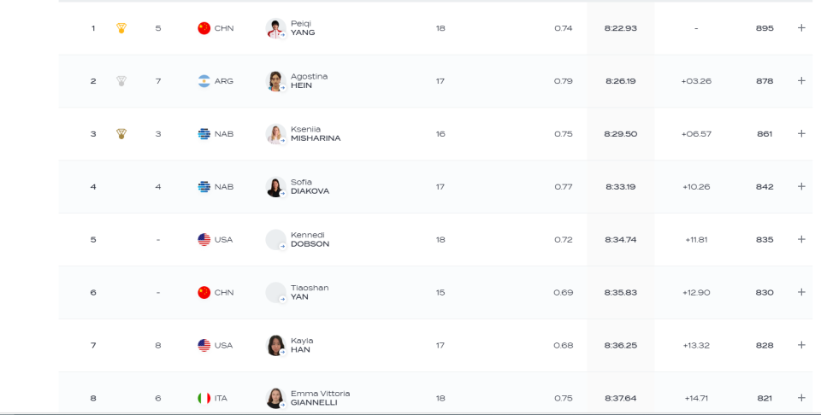Expand Agostina Hein's row with plus icon

pos(801,81)
